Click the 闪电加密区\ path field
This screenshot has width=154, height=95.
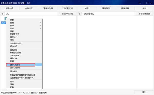108,14
